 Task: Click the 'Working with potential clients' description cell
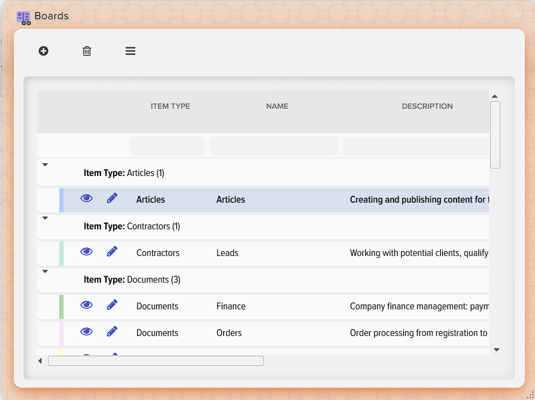[419, 253]
